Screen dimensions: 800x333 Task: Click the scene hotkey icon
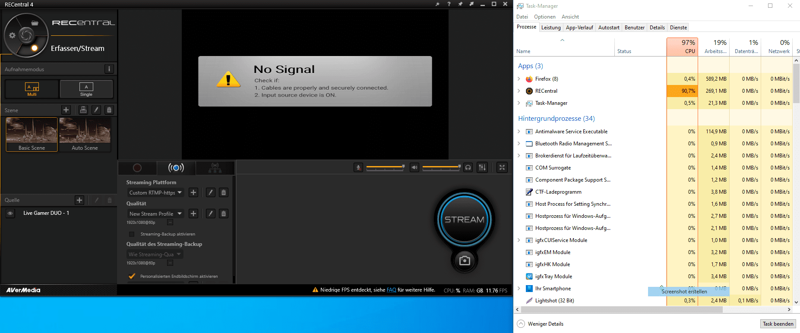pyautogui.click(x=83, y=110)
